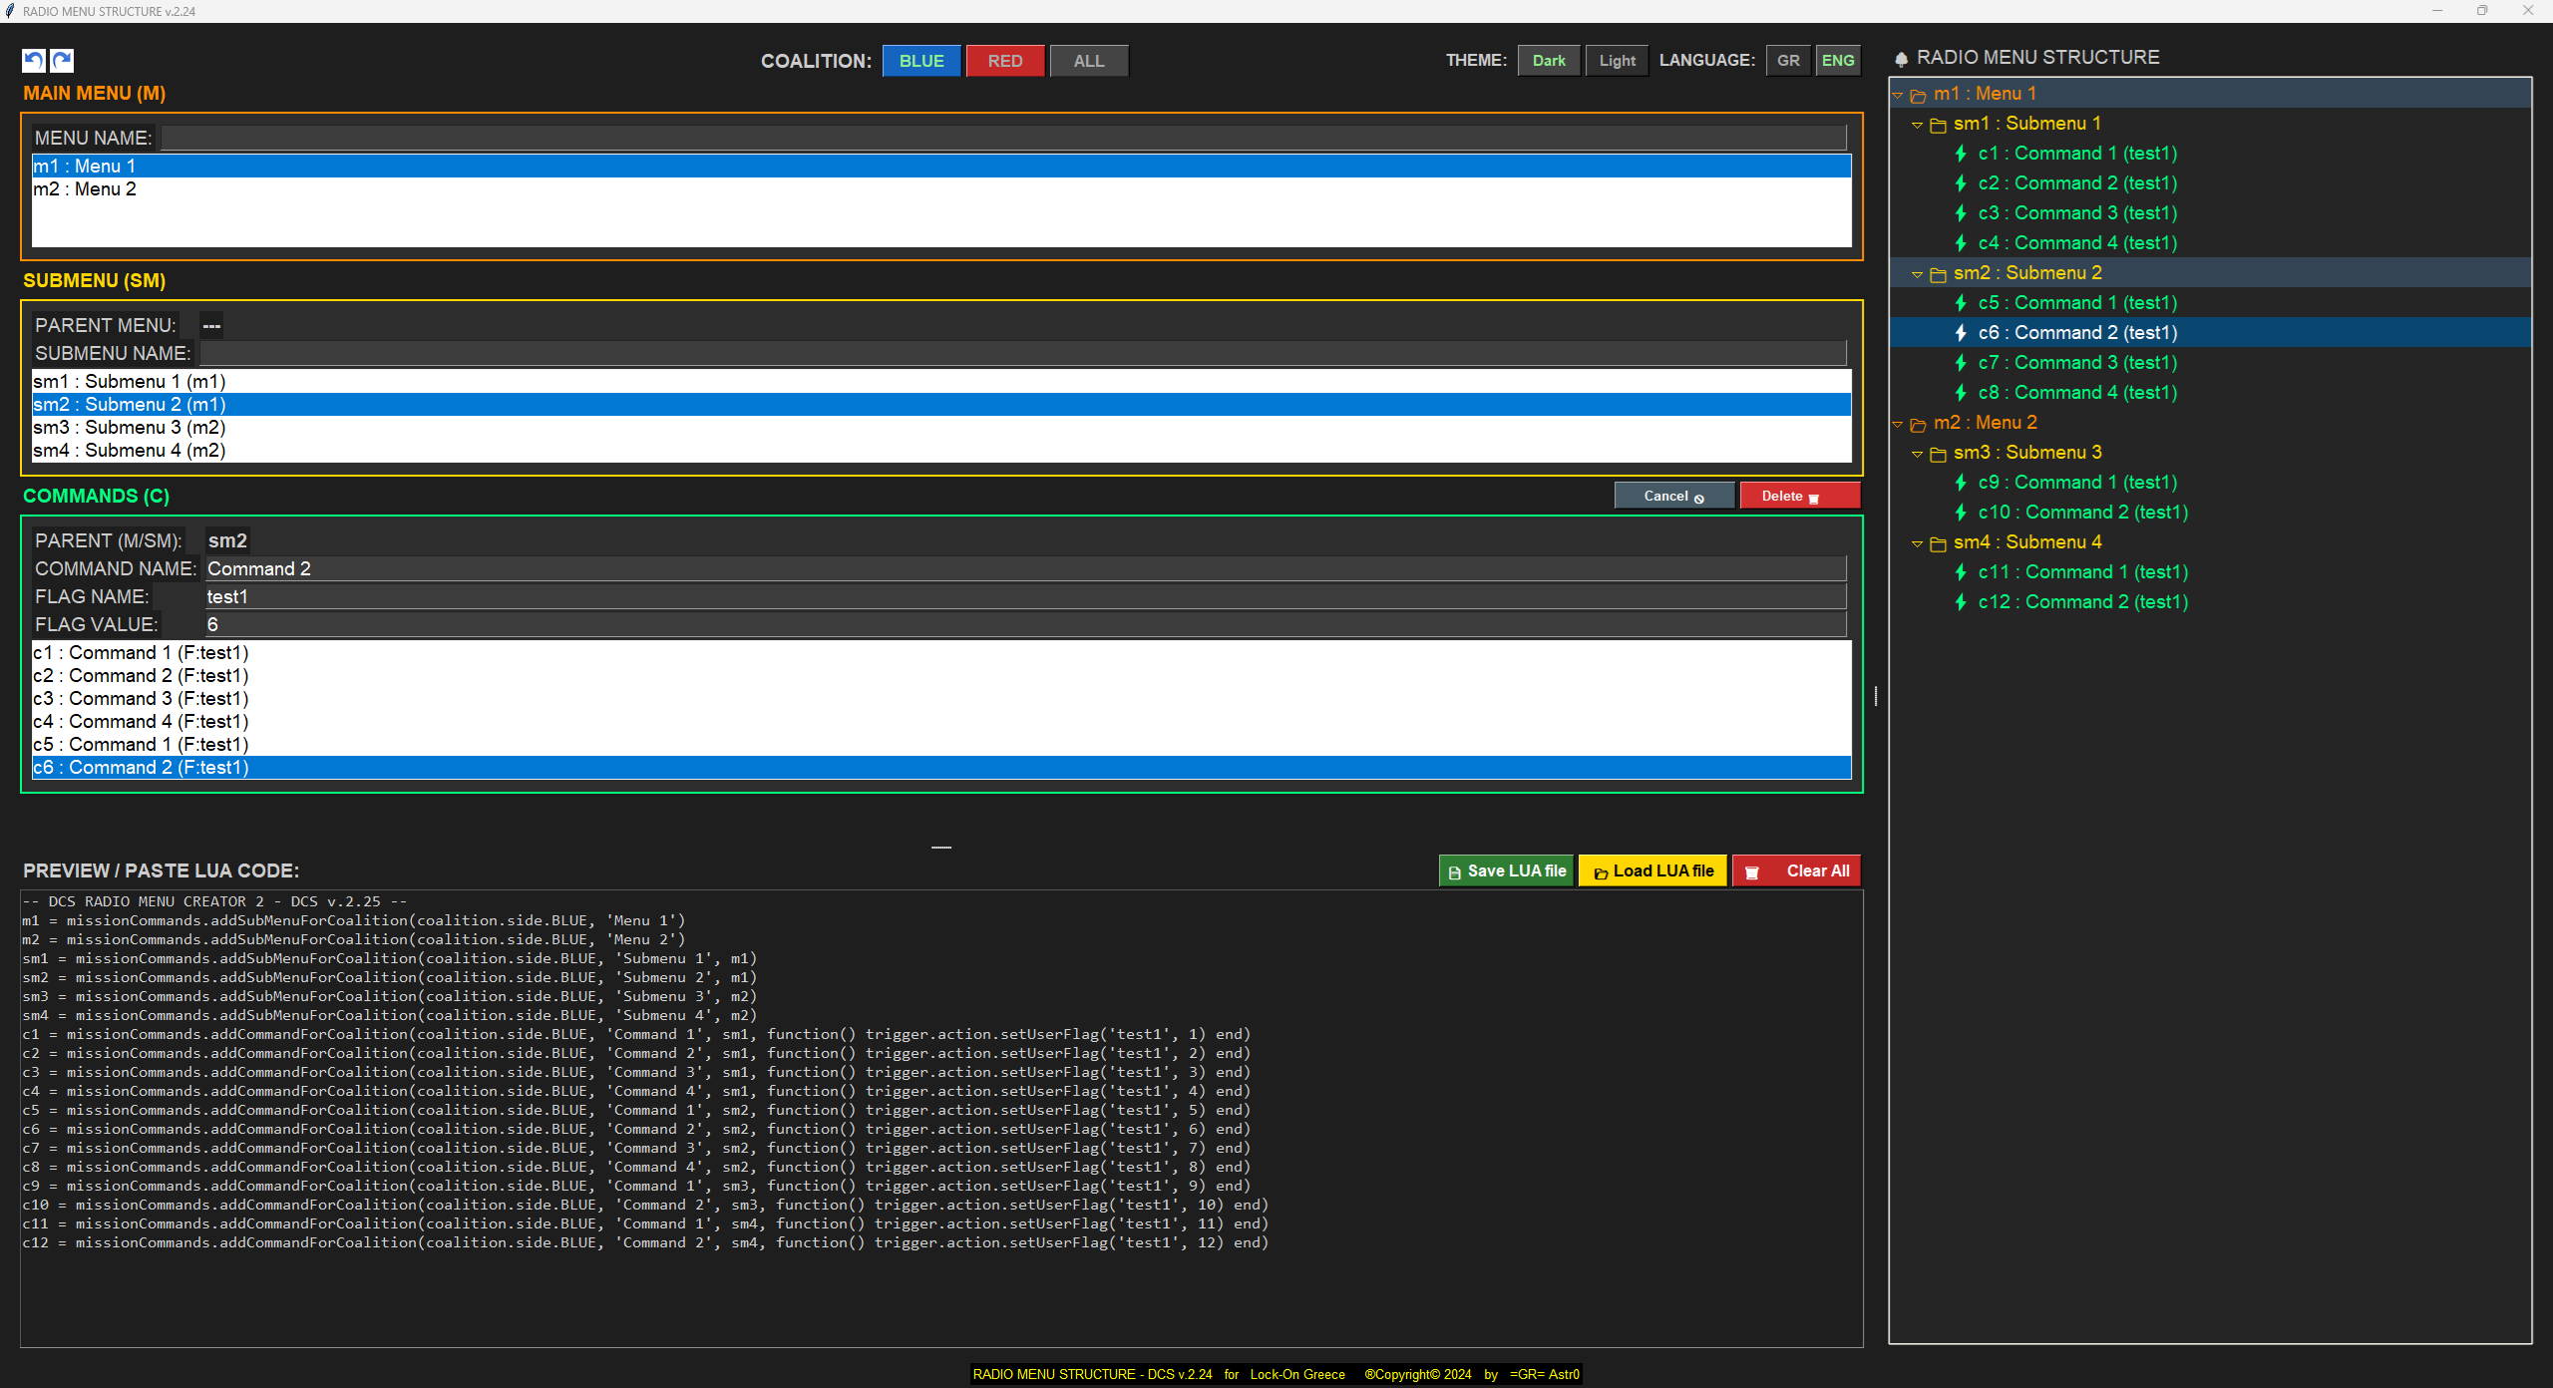Click the undo arrow icon
This screenshot has height=1388, width=2553.
coord(33,60)
